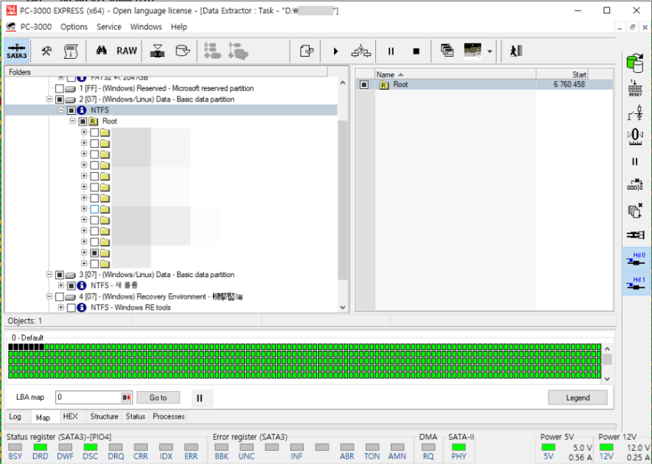The image size is (652, 464).
Task: Toggle checkbox of NTFS - 새 볼륨
Action: [x=71, y=286]
